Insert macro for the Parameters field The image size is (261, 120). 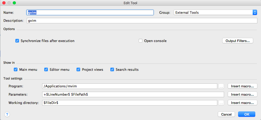[x=242, y=95]
